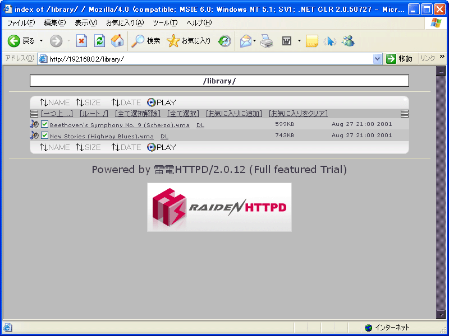Viewport: 449px width, 336px height.
Task: Click the grayed Forward arrow button
Action: coord(56,41)
